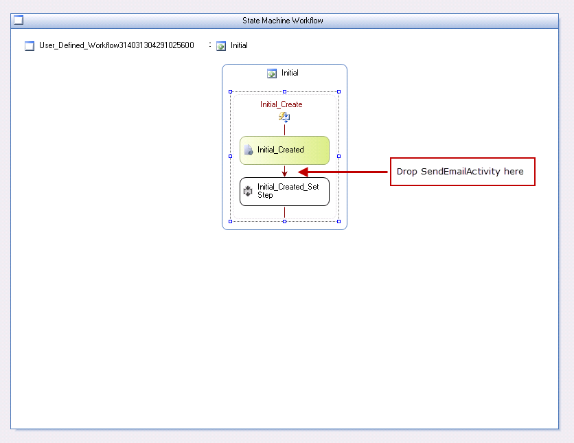Screen dimensions: 574x443
Task: Click the State Machine Workflow title bar
Action: 284,21
